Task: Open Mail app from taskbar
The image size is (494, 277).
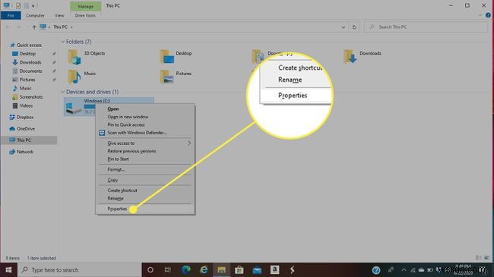Action: tap(257, 269)
